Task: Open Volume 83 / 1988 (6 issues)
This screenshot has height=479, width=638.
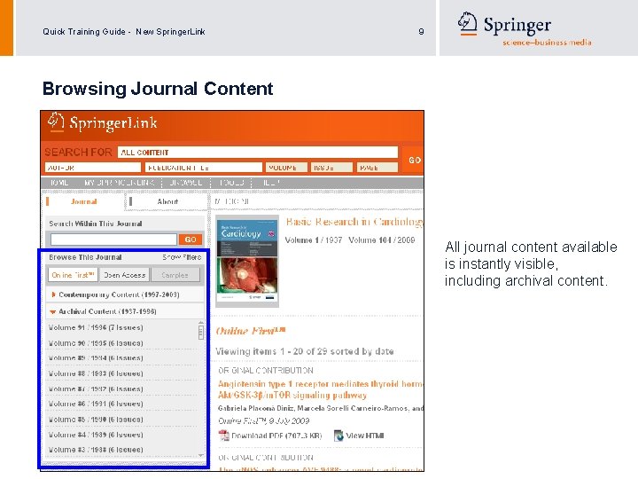Action: (x=96, y=450)
